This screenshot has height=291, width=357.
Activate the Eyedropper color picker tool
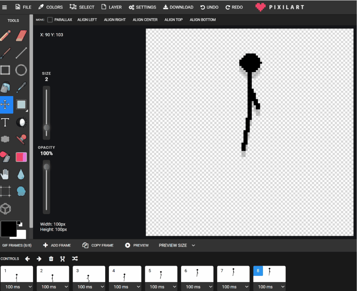[x=21, y=88]
